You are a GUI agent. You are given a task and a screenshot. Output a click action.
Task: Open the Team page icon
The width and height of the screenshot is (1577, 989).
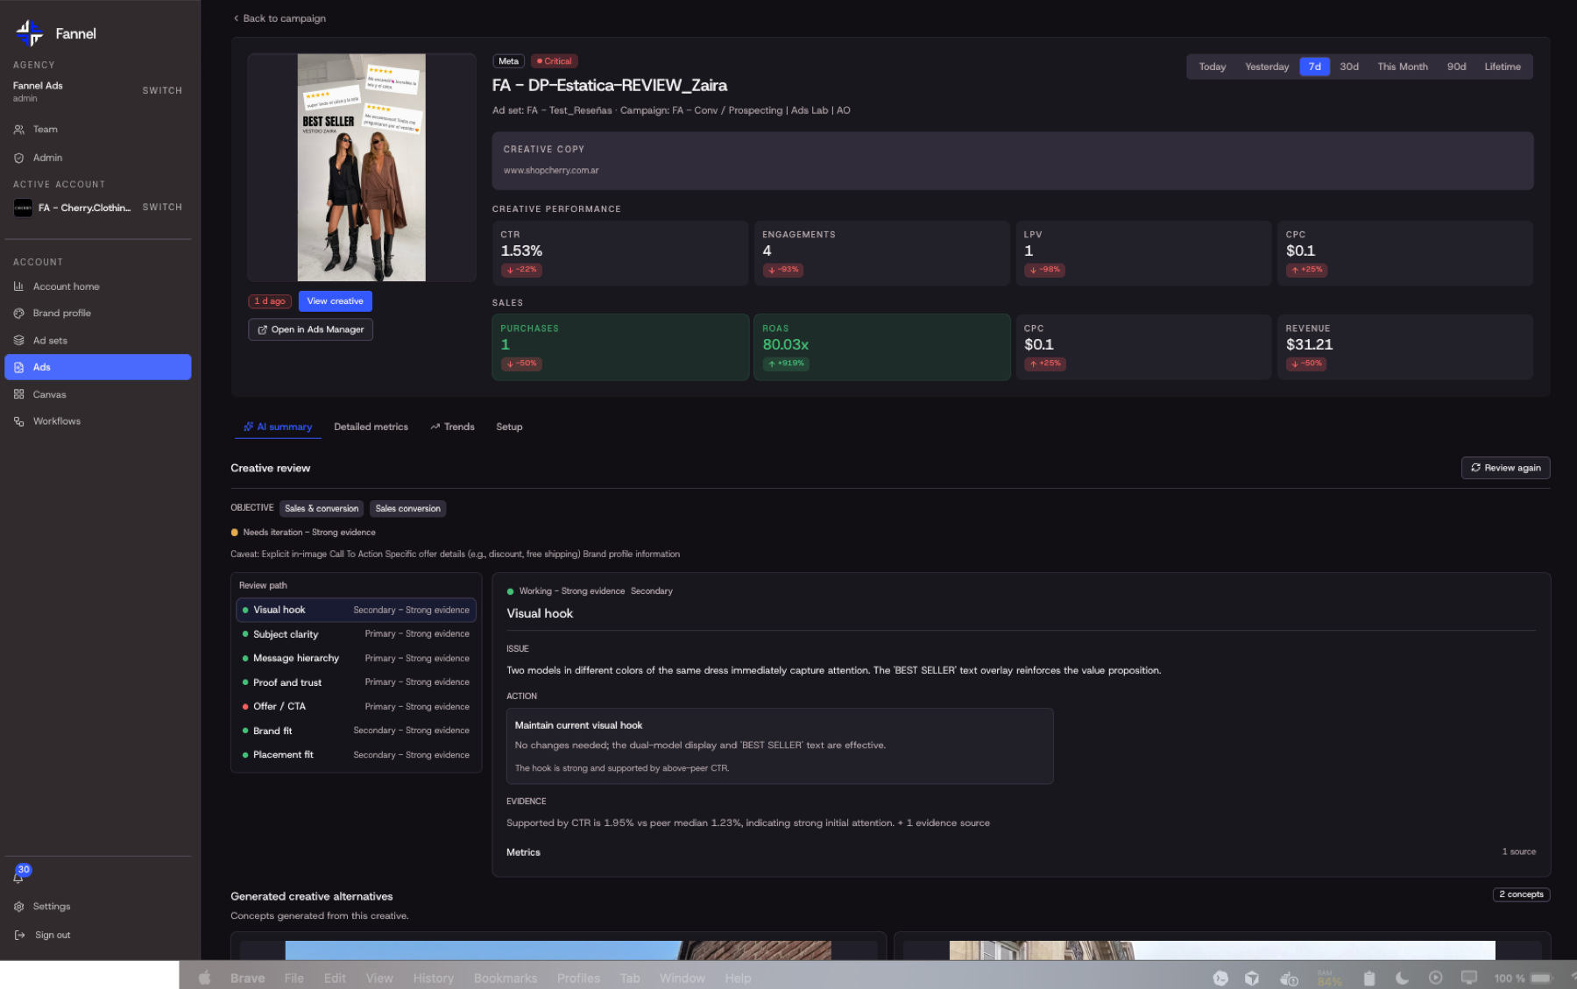click(x=19, y=130)
